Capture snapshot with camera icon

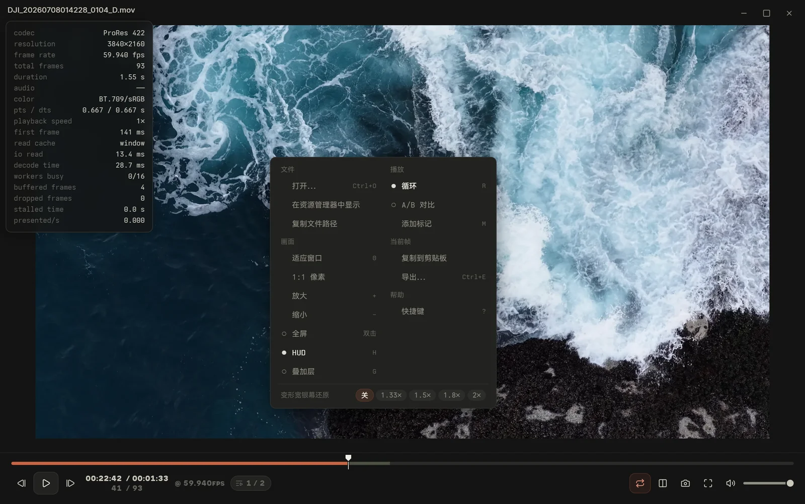click(x=685, y=483)
